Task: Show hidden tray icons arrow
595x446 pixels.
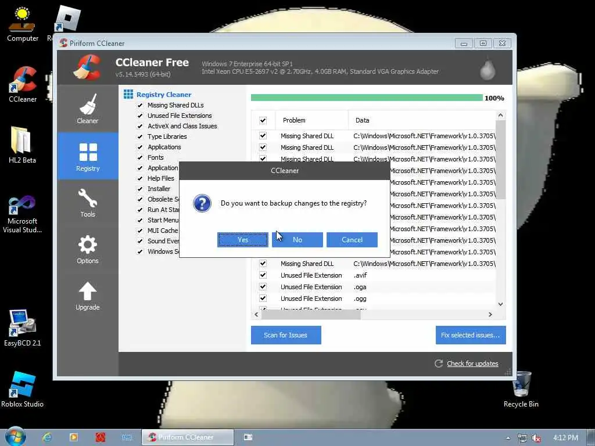Action: click(x=508, y=438)
